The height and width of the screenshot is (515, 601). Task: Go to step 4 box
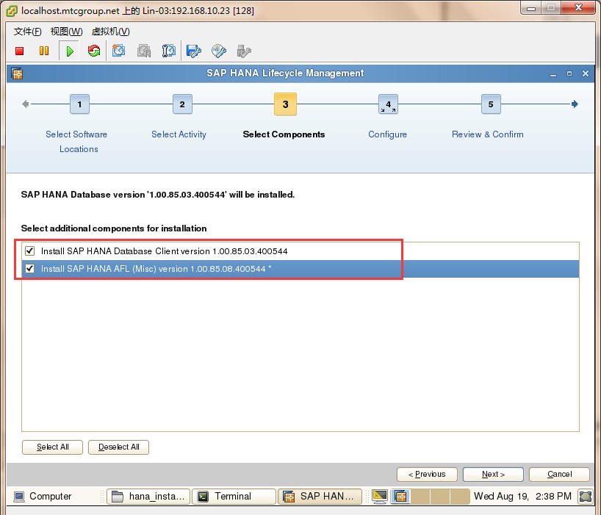pyautogui.click(x=388, y=104)
